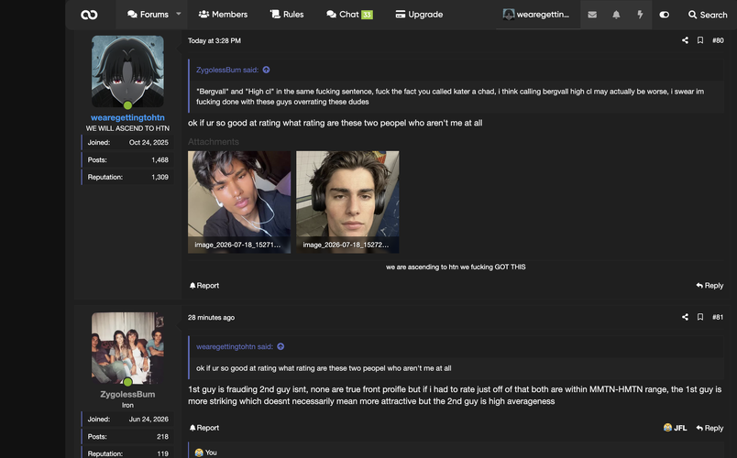Click the Today at 3:28 PM timestamp
The width and height of the screenshot is (737, 458).
tap(214, 41)
